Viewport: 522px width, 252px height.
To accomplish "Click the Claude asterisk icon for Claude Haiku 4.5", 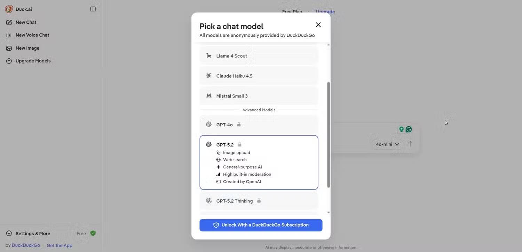I will click(x=208, y=75).
